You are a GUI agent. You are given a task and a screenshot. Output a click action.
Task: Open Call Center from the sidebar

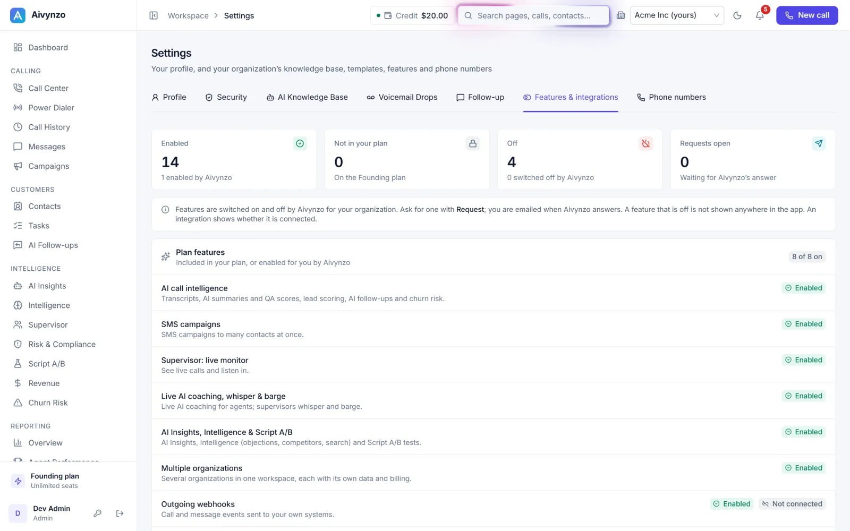[x=68, y=88]
